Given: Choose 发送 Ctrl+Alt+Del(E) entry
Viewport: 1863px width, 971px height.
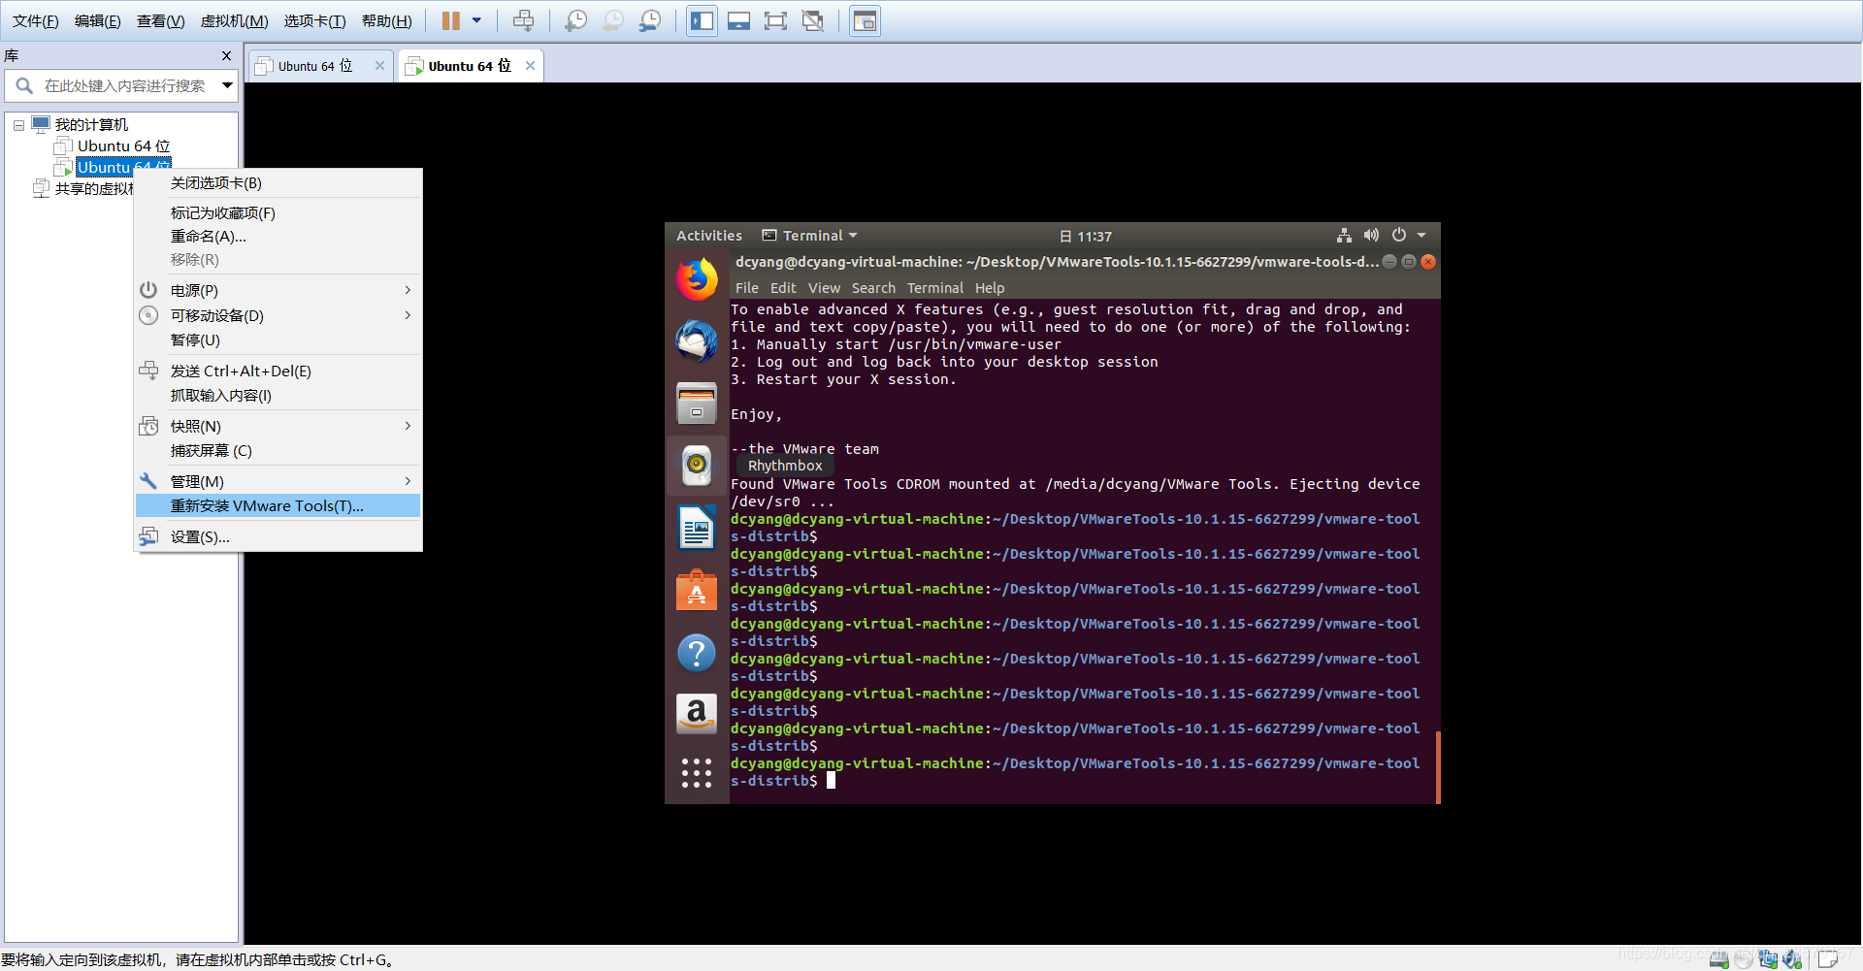Looking at the screenshot, I should (x=278, y=372).
